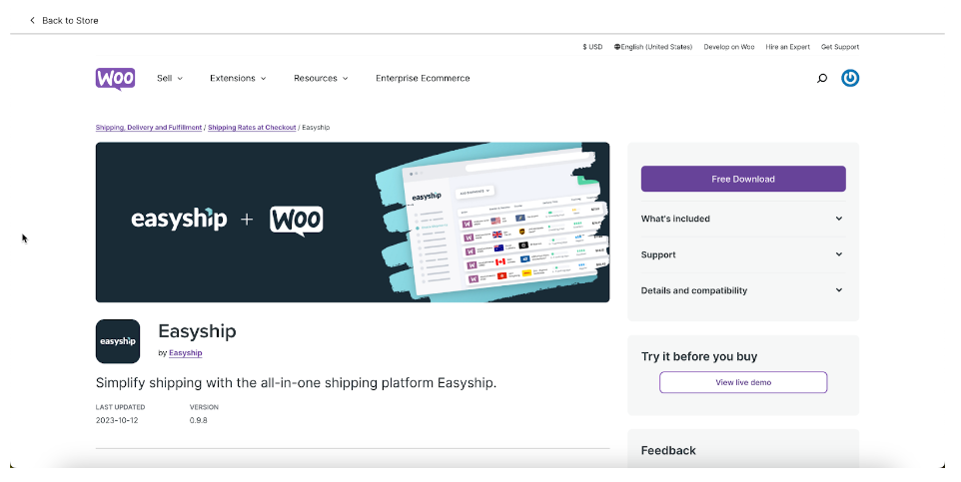Open the Easyship developer link
This screenshot has width=961, height=482.
tap(185, 353)
